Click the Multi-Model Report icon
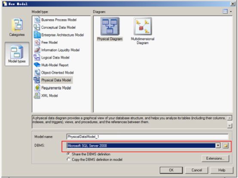The height and width of the screenshot is (178, 238). click(x=37, y=65)
